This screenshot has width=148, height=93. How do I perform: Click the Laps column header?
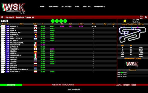113,24
